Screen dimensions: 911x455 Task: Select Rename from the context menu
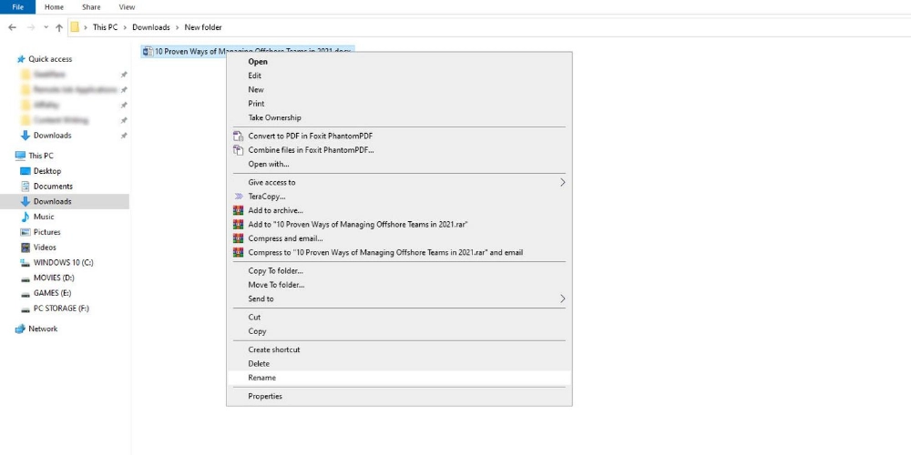click(x=262, y=378)
